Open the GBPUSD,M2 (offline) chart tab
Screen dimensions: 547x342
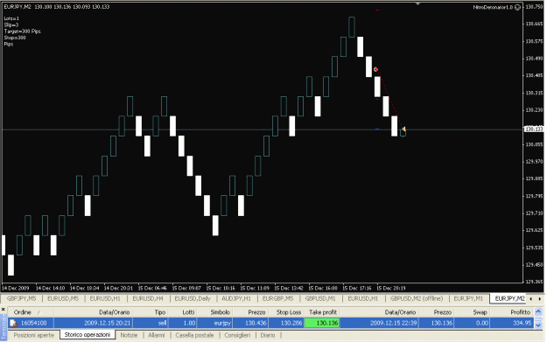[417, 298]
